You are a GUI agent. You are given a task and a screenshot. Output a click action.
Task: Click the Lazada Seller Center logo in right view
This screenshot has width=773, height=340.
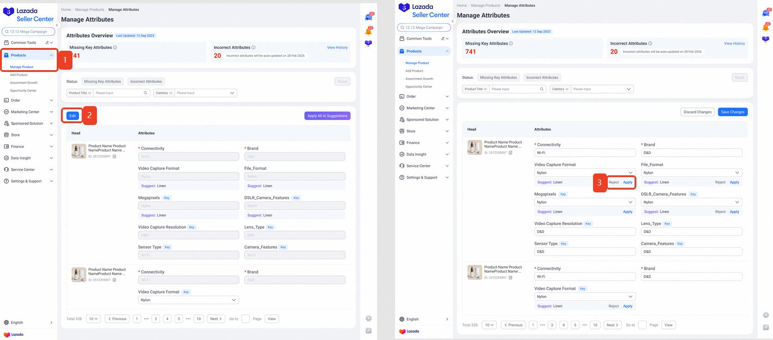[x=424, y=11]
